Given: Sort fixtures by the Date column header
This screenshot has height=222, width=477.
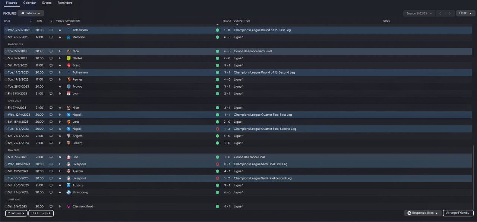Looking at the screenshot, I should [x=7, y=21].
